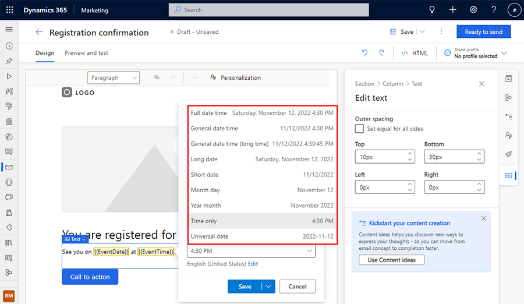Open the 4:30 PM format dropdown

click(251, 251)
